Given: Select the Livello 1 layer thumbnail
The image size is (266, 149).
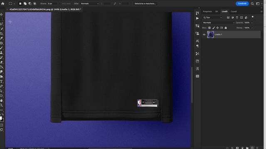Looking at the screenshot, I should [210, 34].
